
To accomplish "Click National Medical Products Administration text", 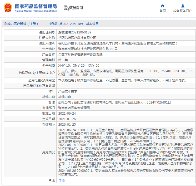I will [36, 11].
